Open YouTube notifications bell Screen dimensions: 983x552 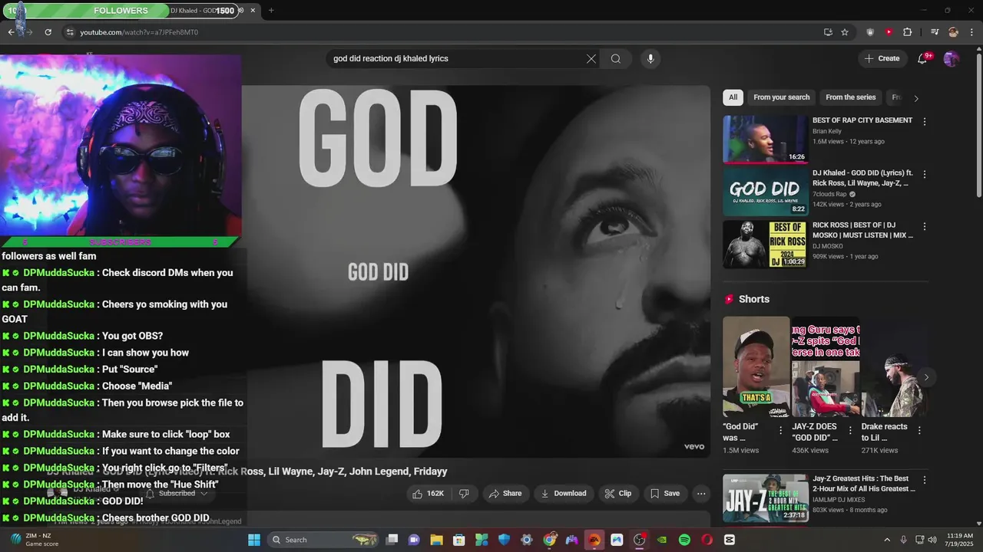click(923, 58)
